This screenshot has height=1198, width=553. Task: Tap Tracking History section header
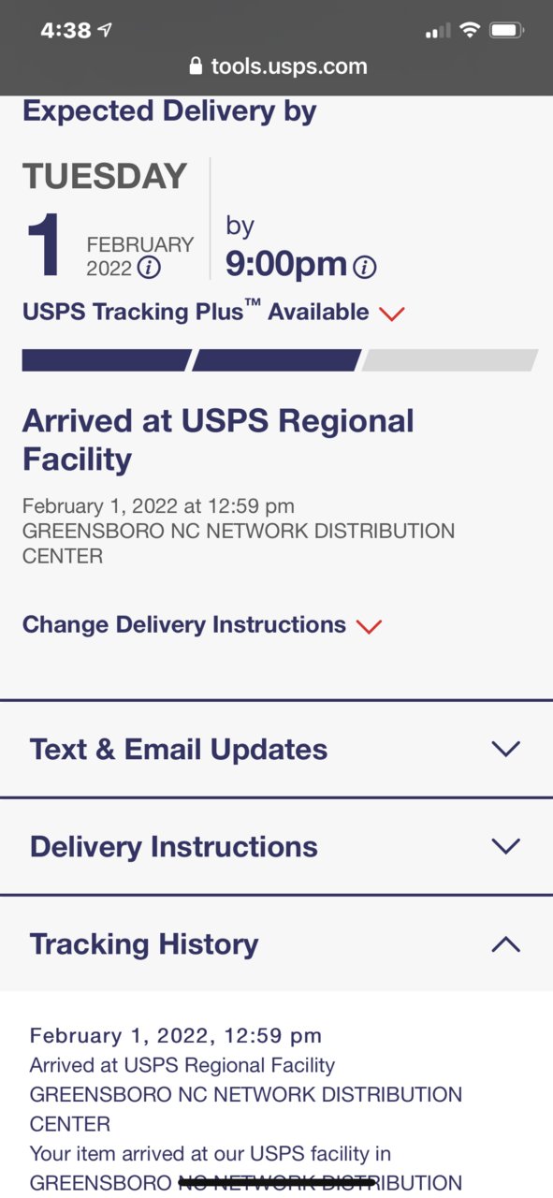click(276, 943)
